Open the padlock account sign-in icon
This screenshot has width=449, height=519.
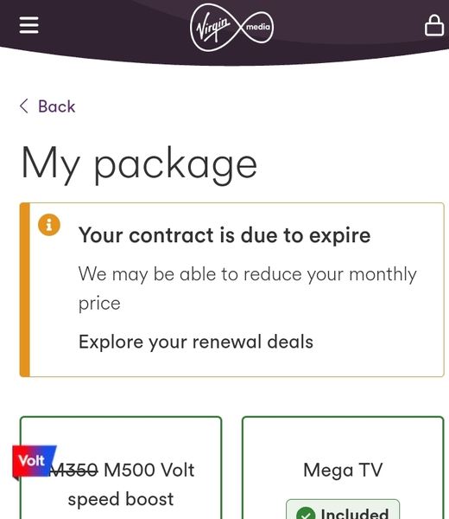click(434, 25)
